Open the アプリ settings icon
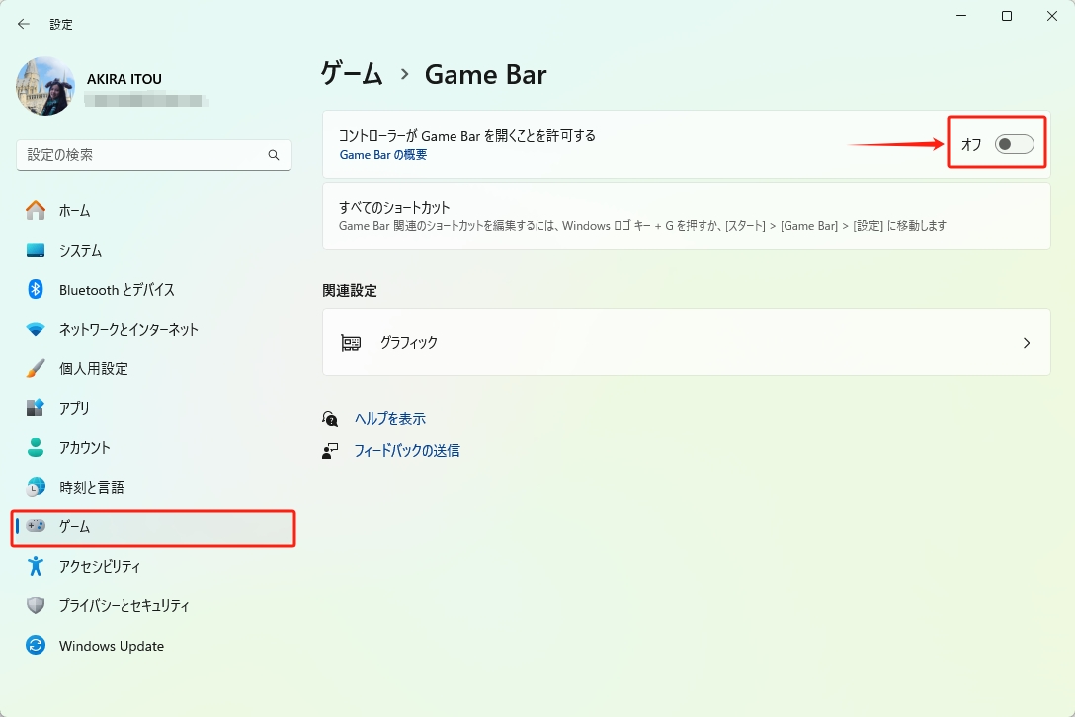This screenshot has width=1075, height=717. pos(36,408)
